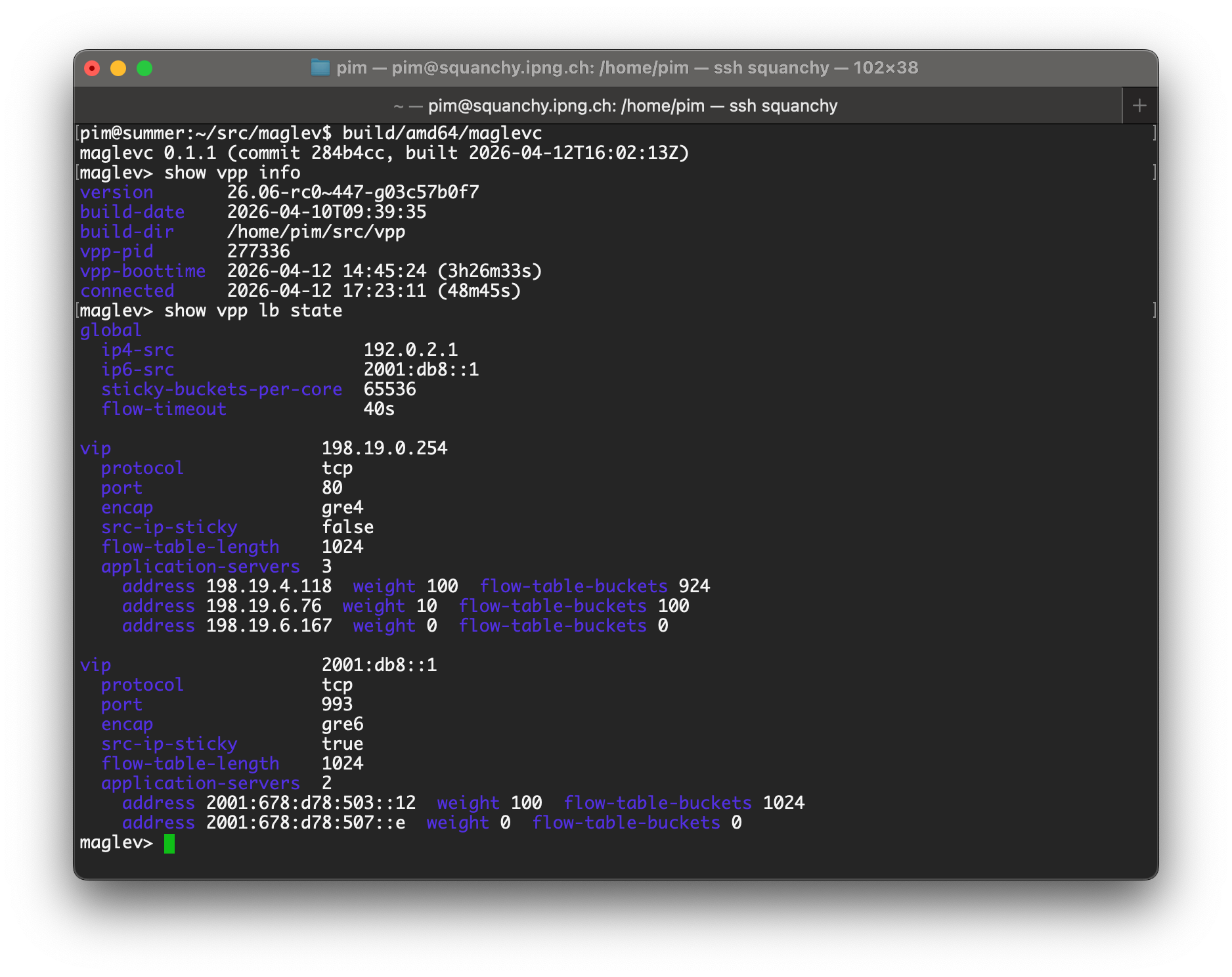Click the 'sticky-buckets-per-core' label

(x=221, y=389)
